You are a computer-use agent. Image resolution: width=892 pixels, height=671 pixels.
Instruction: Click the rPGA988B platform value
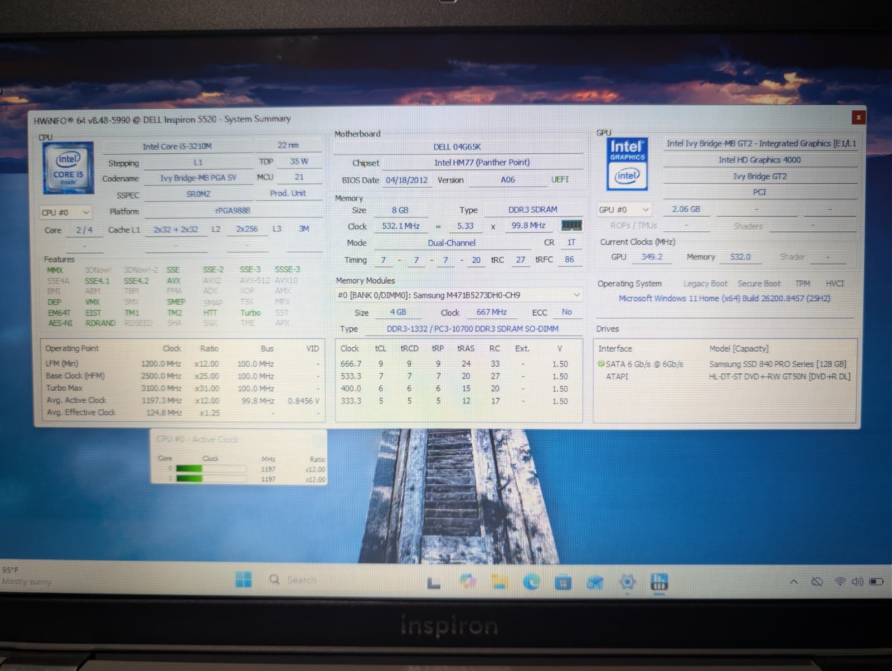(233, 211)
